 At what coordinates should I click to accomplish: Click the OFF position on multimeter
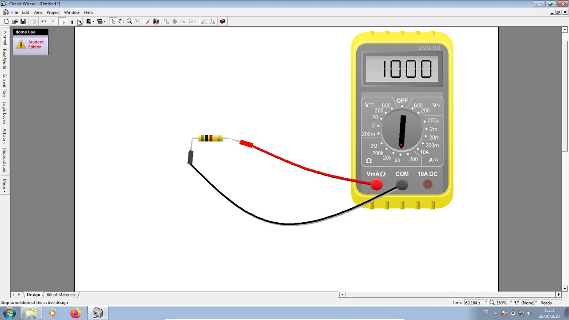coord(402,101)
